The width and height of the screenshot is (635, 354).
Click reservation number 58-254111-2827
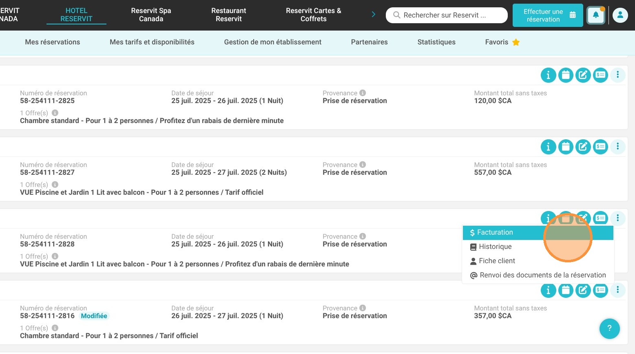47,172
